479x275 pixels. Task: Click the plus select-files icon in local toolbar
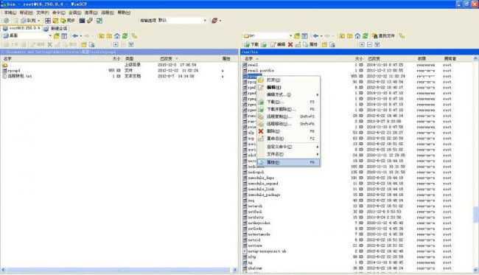[x=116, y=45]
